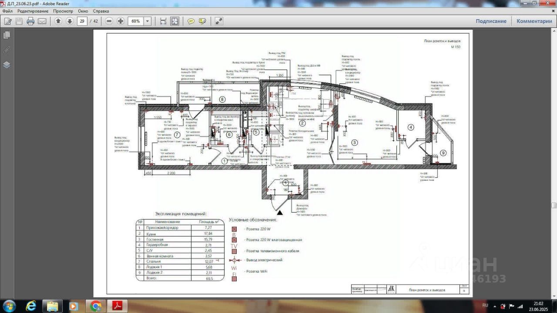Screen dimensions: 557x313
Task: Open the Комментарии pane
Action: click(x=534, y=21)
